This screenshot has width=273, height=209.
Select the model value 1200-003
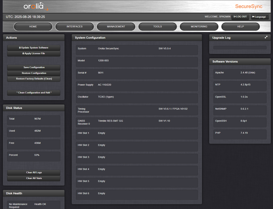[x=103, y=61]
